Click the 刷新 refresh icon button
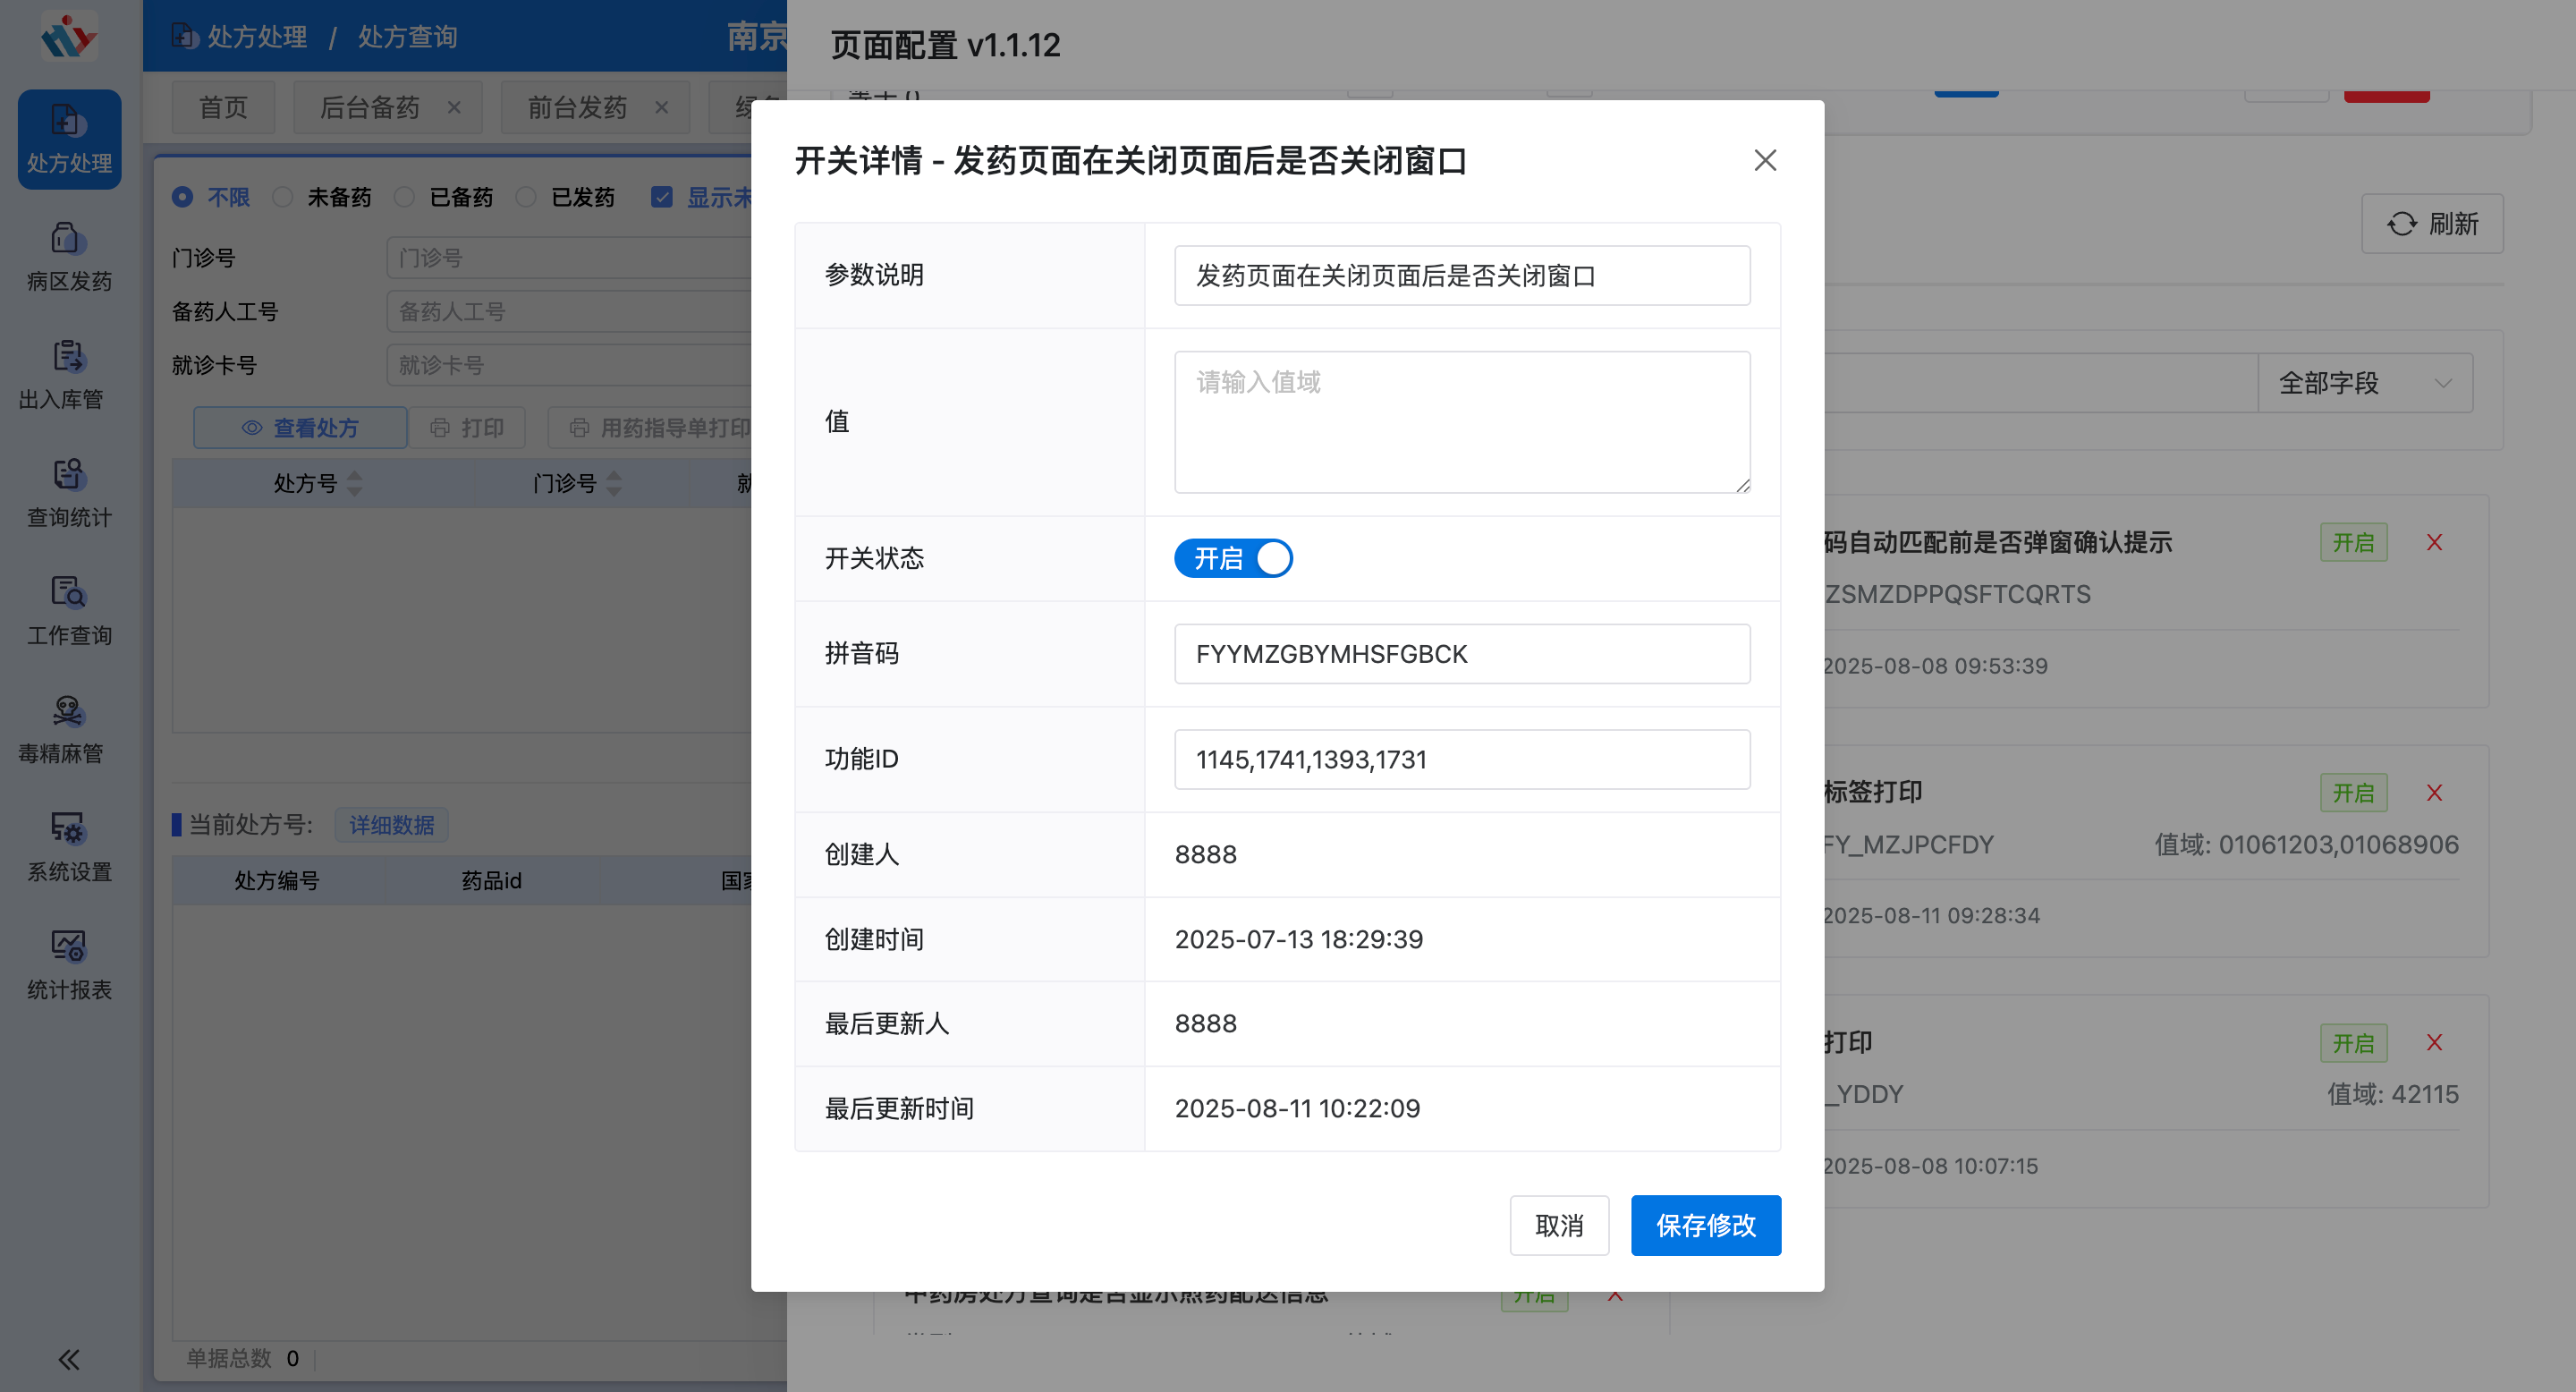2576x1392 pixels. pyautogui.click(x=2432, y=223)
